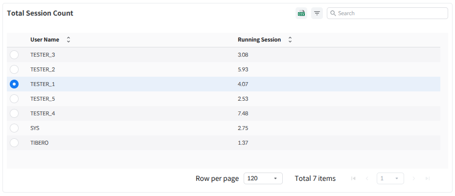Click the Running Session column header

pos(259,40)
